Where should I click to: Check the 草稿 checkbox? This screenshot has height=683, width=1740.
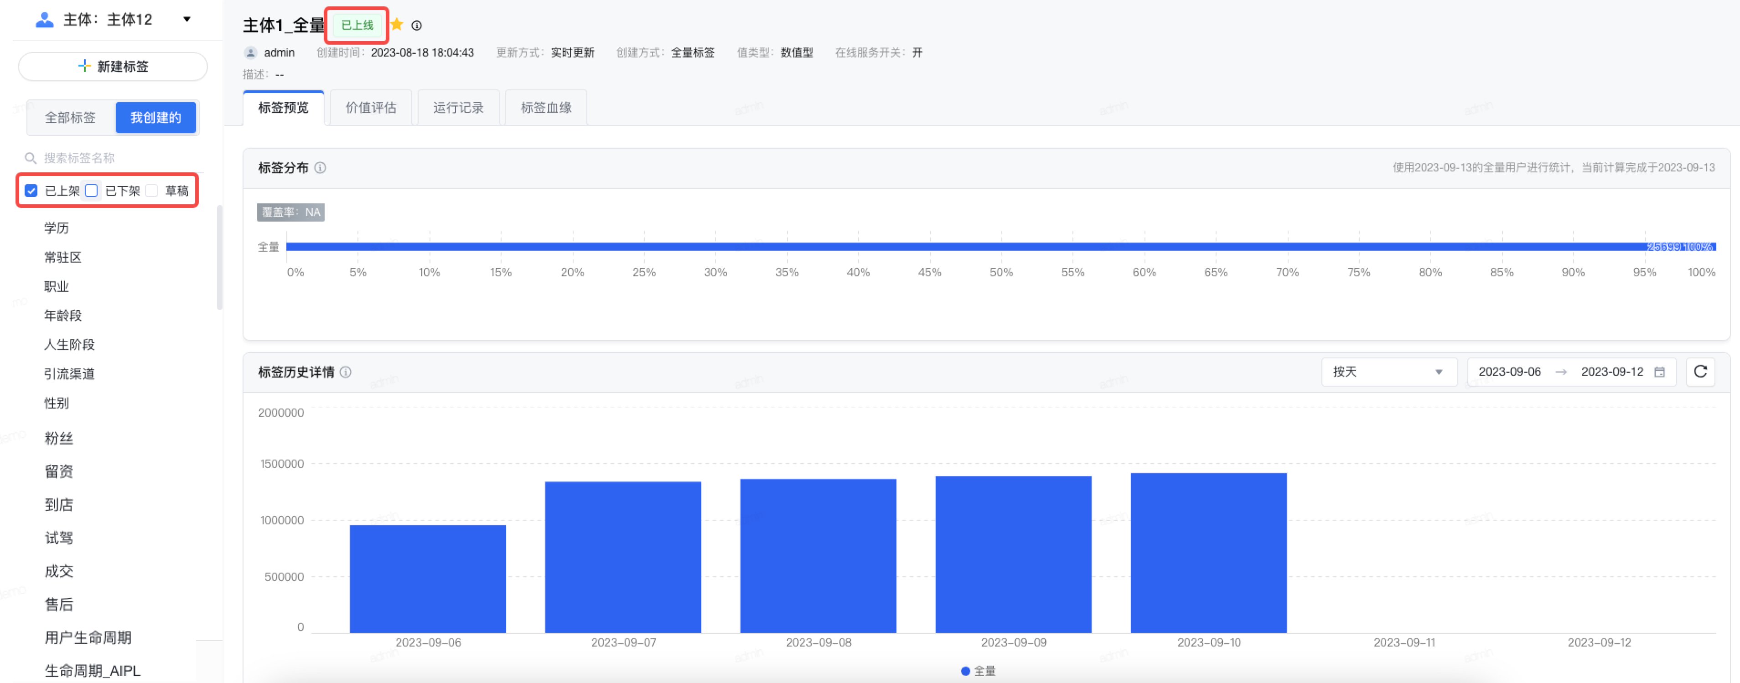(152, 191)
